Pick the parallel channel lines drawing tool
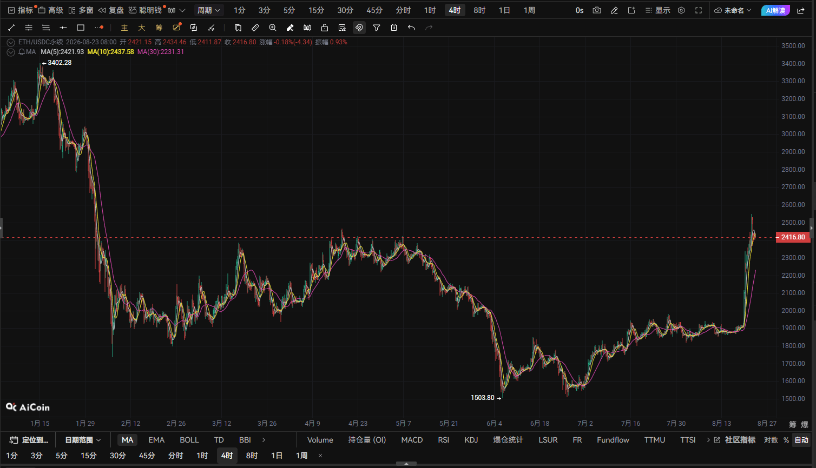This screenshot has height=468, width=816. [x=29, y=28]
